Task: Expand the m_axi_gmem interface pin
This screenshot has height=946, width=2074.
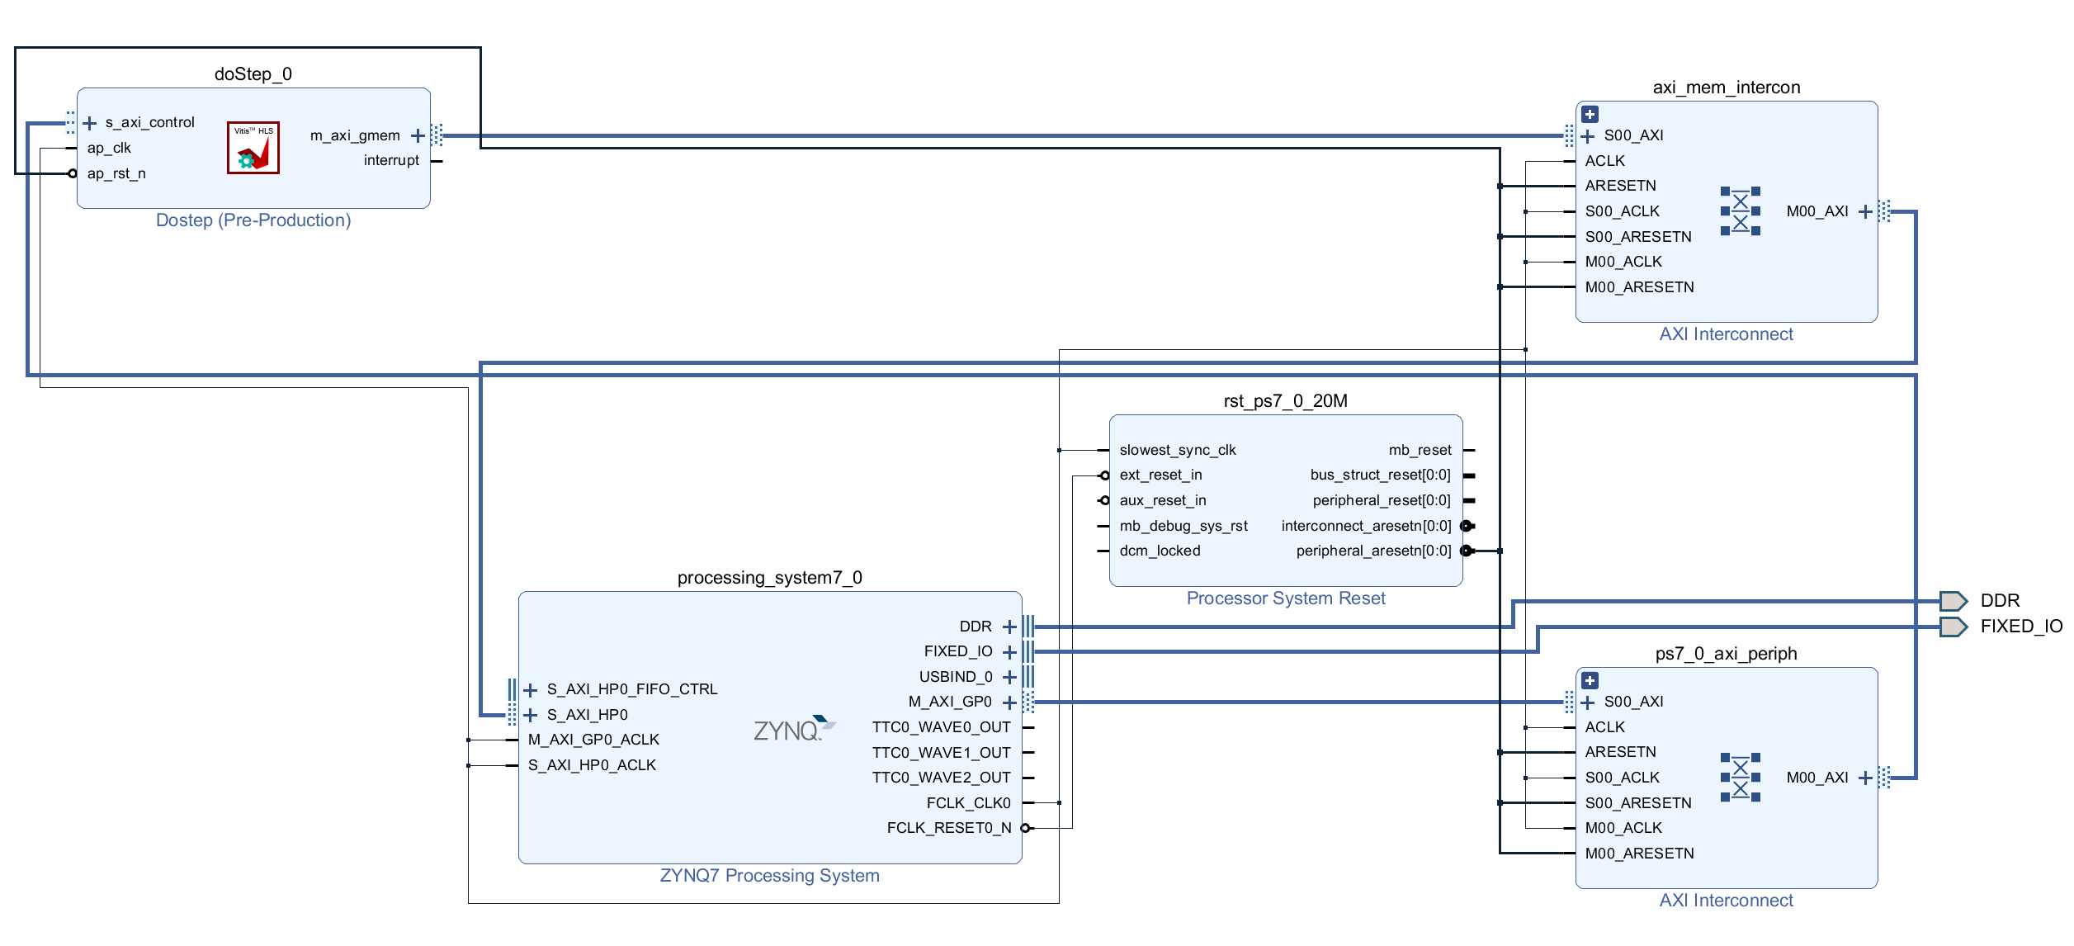Action: 418,135
